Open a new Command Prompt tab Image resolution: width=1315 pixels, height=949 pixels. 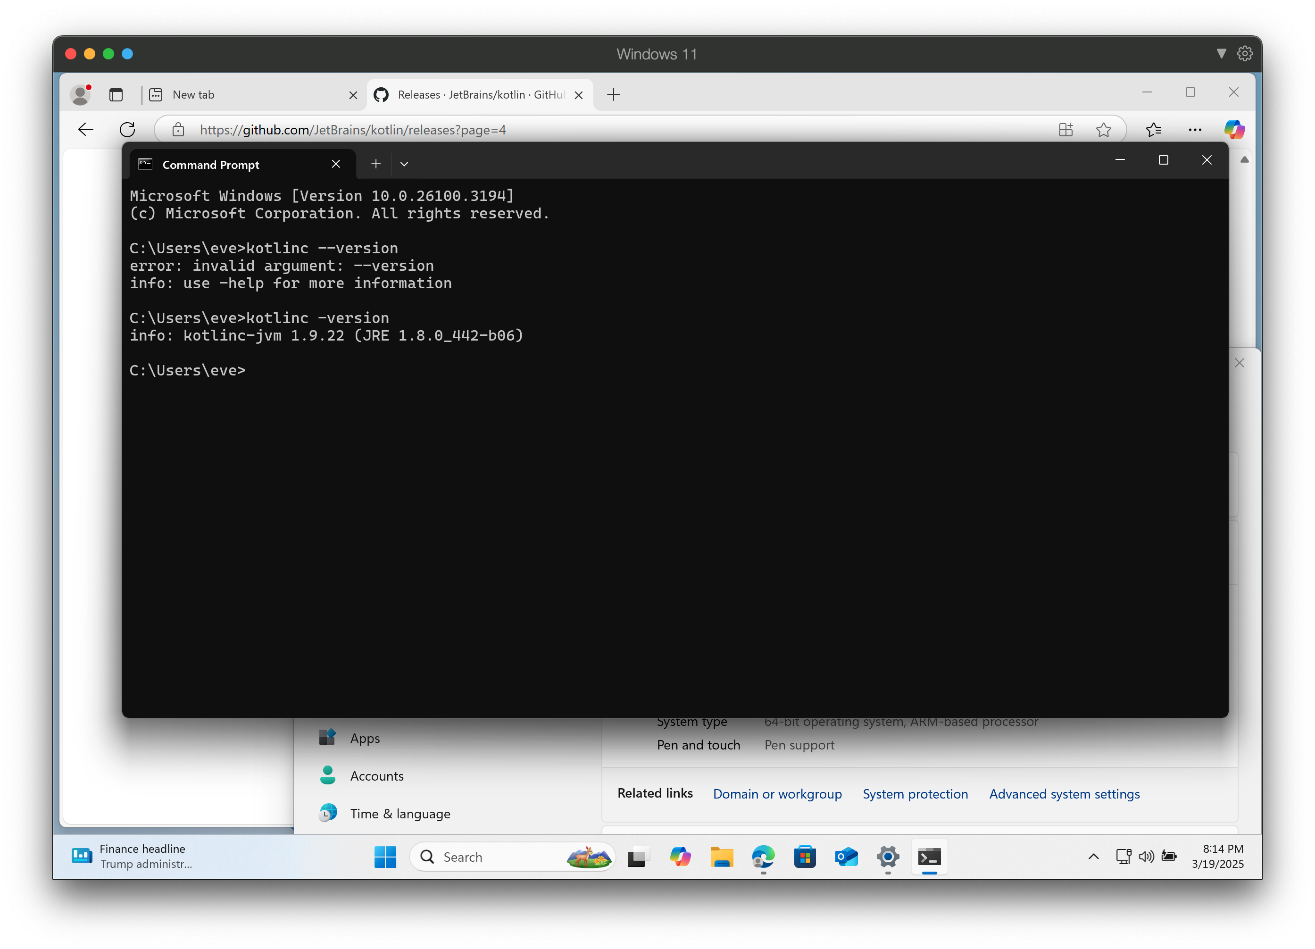point(376,164)
